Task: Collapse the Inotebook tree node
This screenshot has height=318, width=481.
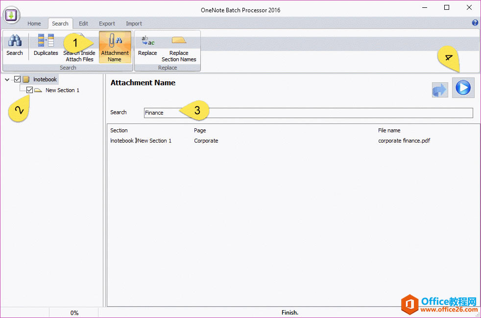Action: (x=6, y=79)
